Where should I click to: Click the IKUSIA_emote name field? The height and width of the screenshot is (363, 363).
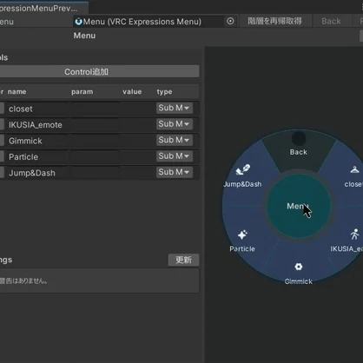tap(37, 125)
